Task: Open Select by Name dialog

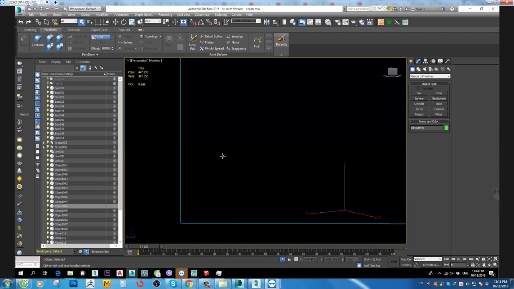Action: coord(90,22)
